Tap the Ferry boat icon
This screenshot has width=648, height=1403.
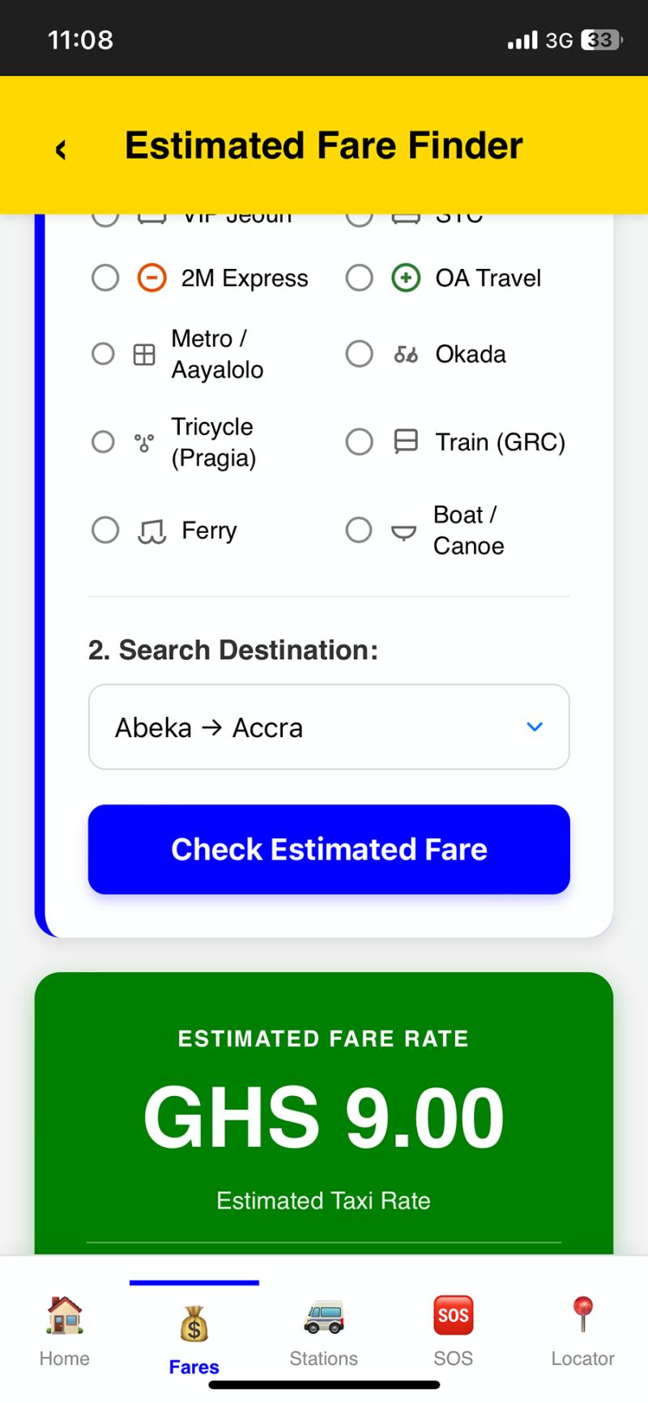pos(151,531)
